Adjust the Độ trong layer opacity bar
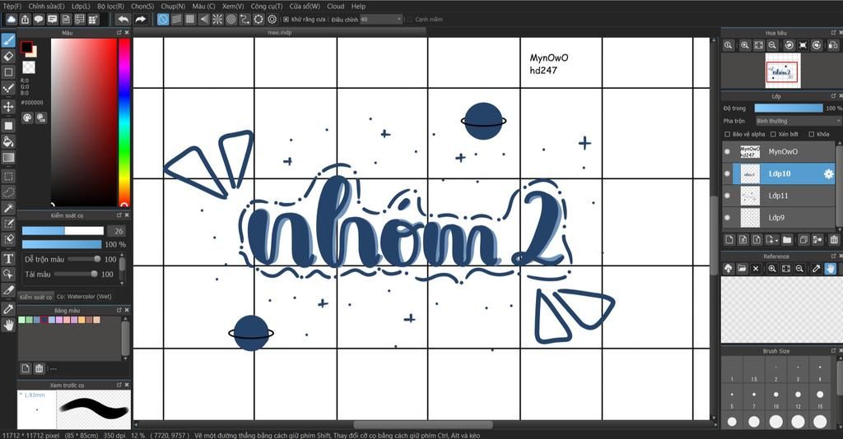Screen dimensions: 843x439 tap(789, 108)
